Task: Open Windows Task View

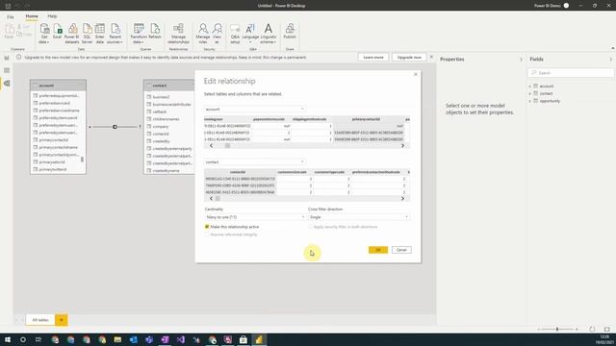Action: coord(38,339)
